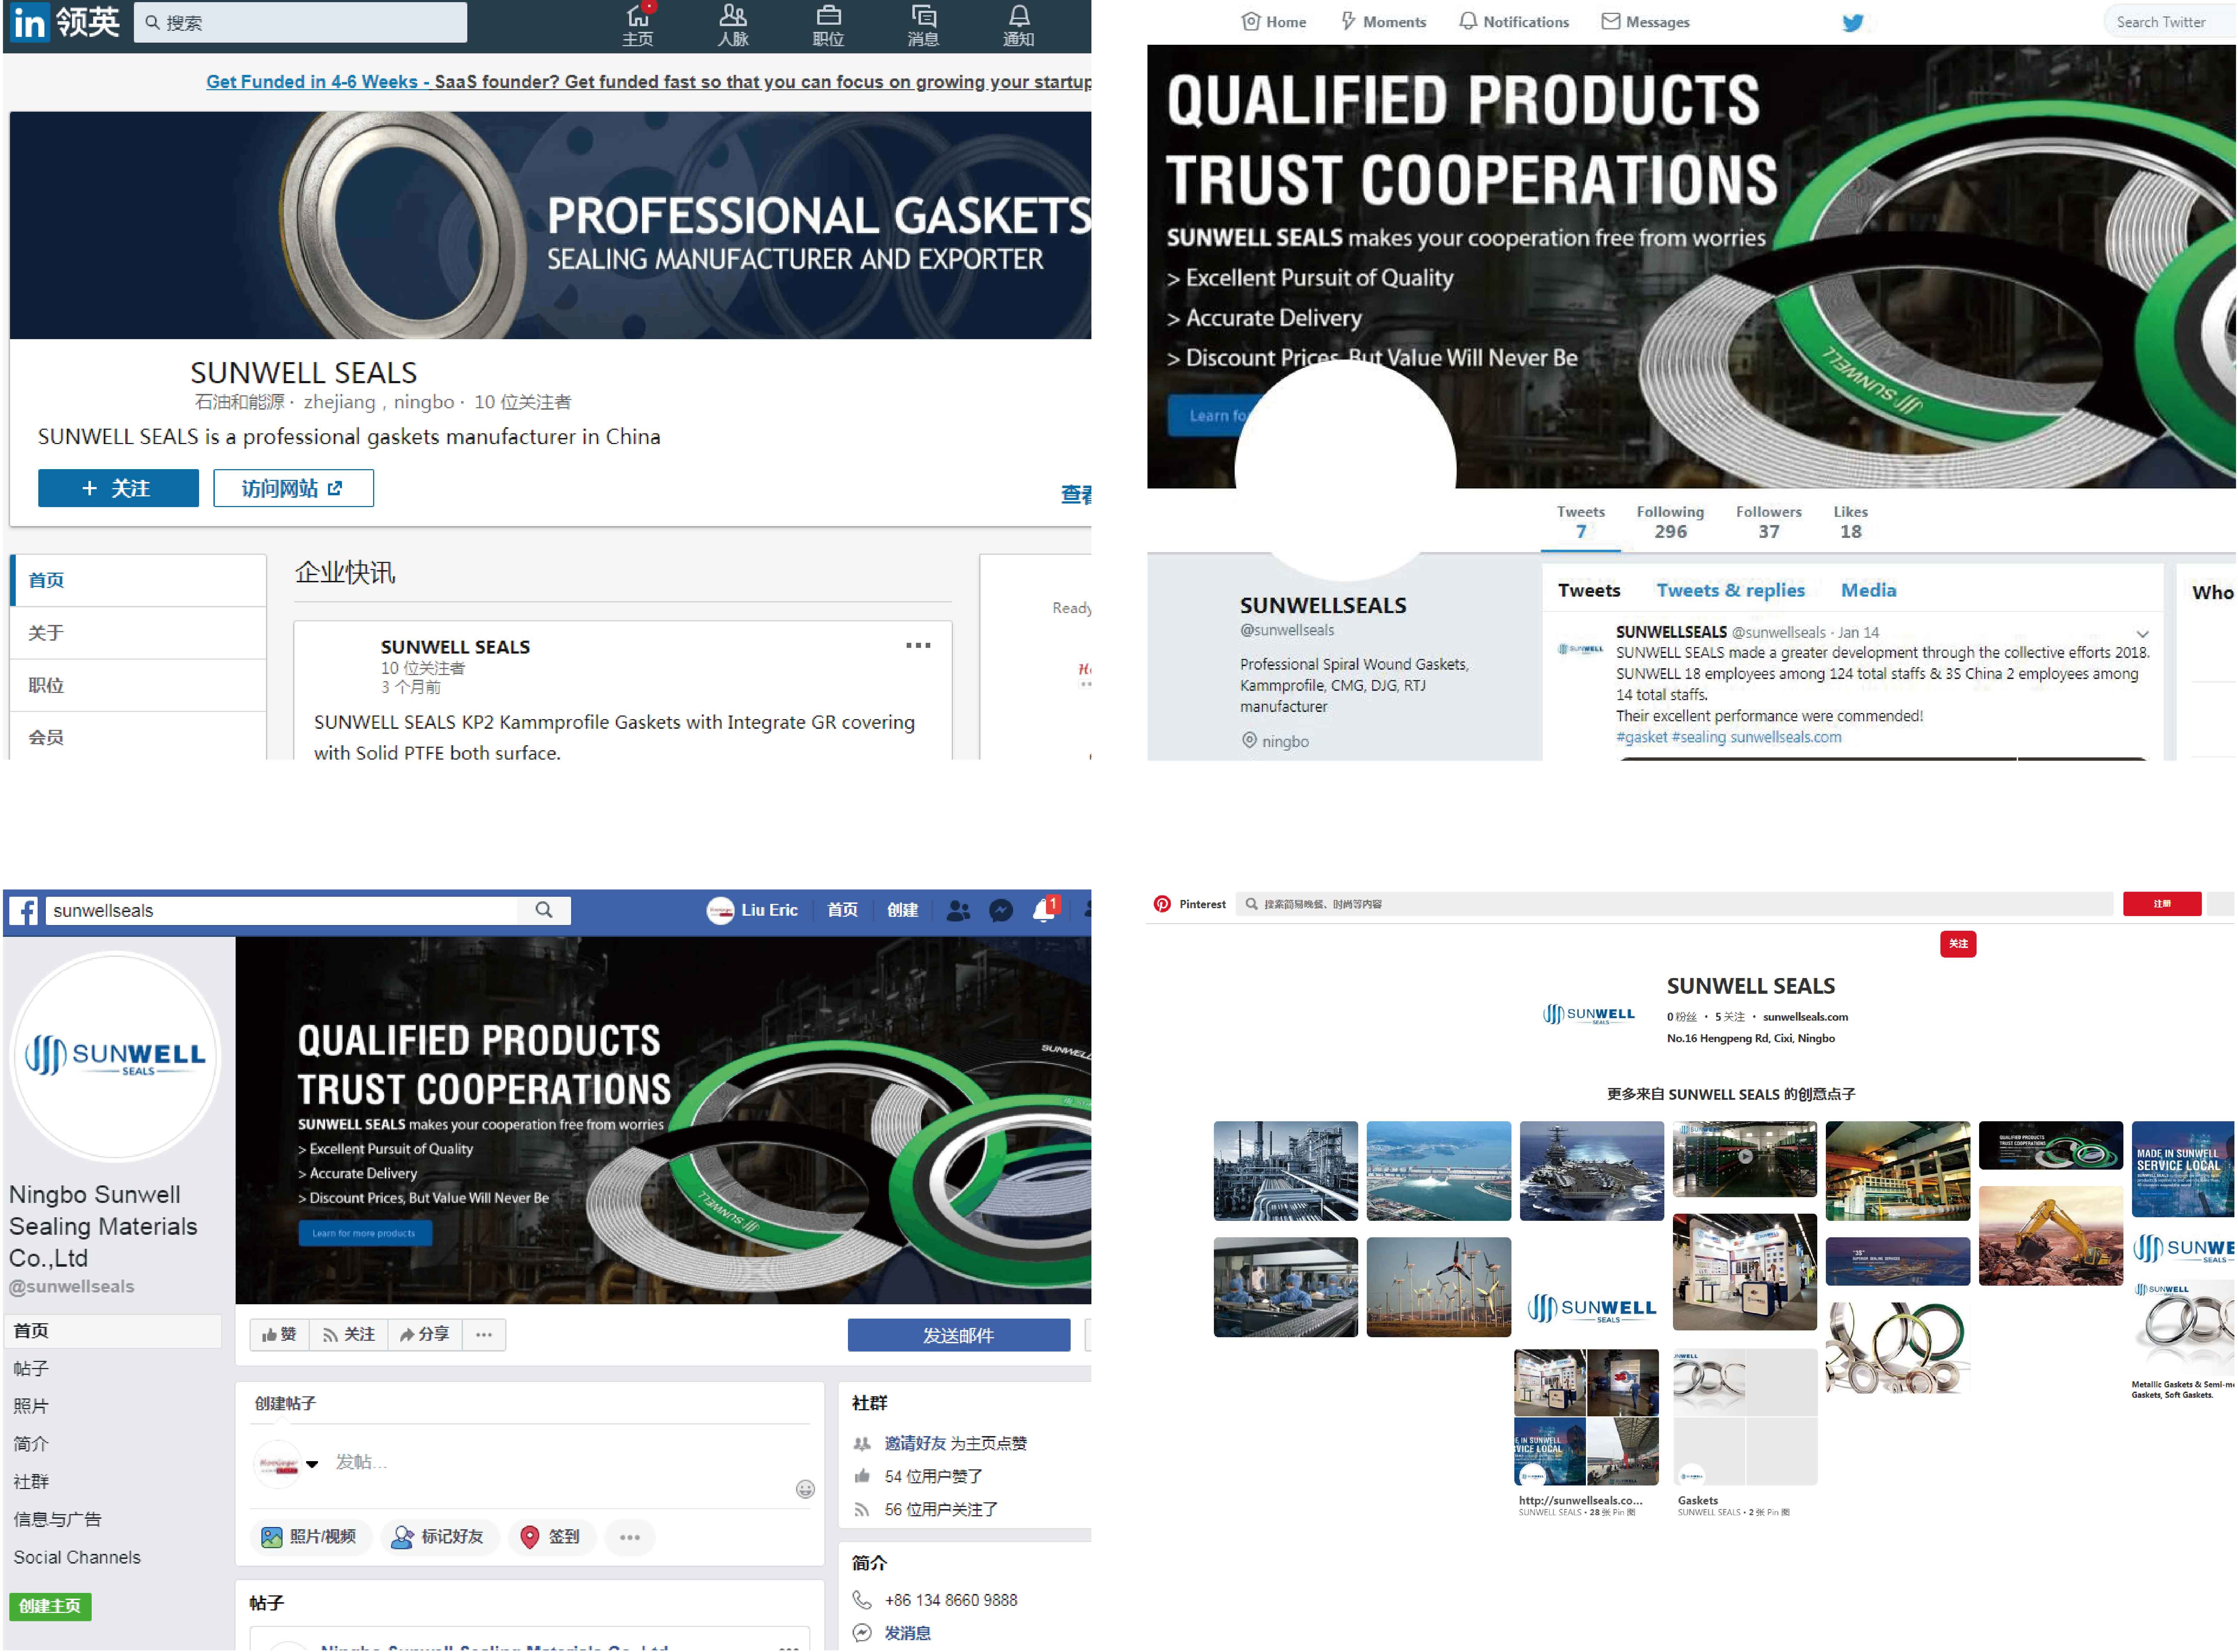2238x1652 pixels.
Task: Open Twitter Notifications
Action: click(1514, 22)
